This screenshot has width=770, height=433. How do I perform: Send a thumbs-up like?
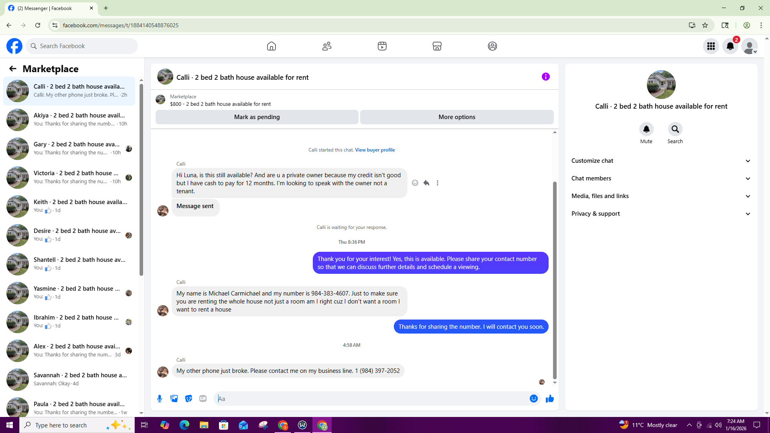[x=549, y=399]
